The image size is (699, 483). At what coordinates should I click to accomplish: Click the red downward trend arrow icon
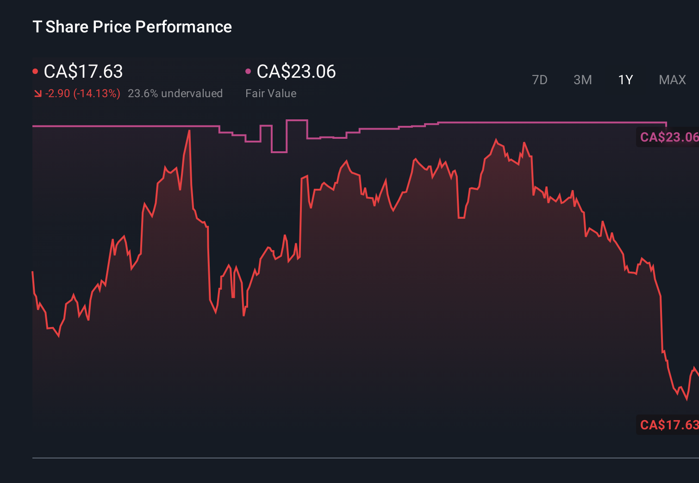tap(37, 93)
